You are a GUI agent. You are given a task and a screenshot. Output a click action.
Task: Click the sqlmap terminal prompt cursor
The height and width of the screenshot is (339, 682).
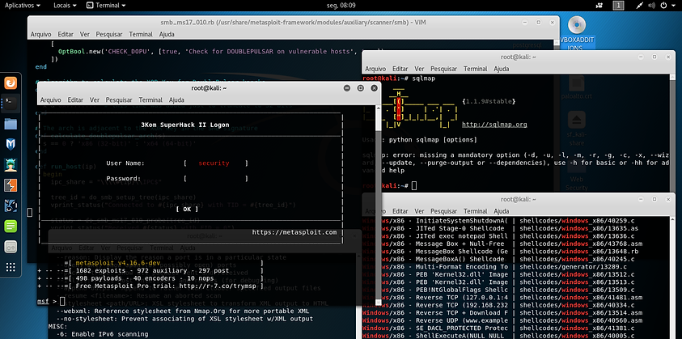tap(414, 186)
